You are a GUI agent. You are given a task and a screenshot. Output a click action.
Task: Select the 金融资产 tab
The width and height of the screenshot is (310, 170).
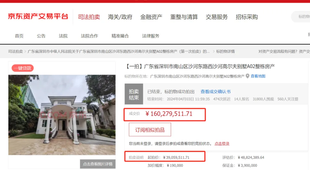point(151,17)
